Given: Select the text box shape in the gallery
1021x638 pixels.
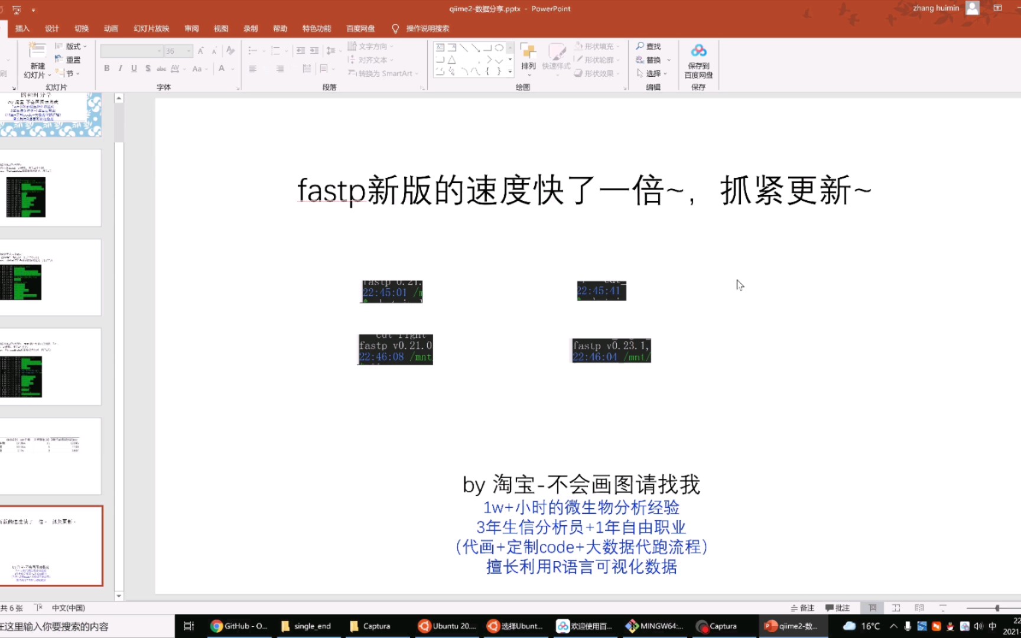Looking at the screenshot, I should click(440, 48).
